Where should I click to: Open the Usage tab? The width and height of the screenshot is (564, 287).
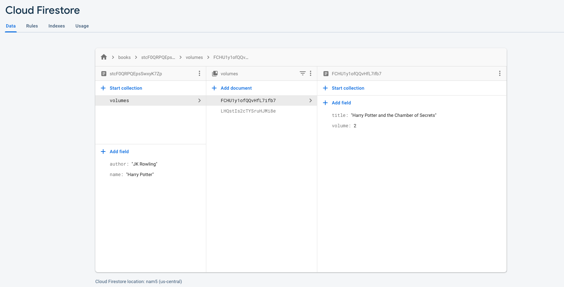(82, 26)
